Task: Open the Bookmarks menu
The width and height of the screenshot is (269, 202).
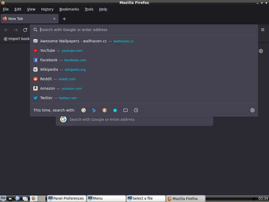Action: pos(69,9)
